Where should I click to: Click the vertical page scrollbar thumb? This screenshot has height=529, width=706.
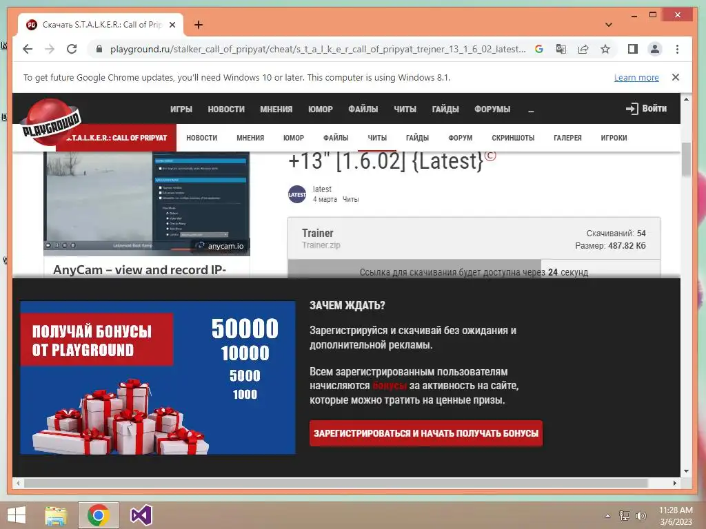(x=686, y=160)
